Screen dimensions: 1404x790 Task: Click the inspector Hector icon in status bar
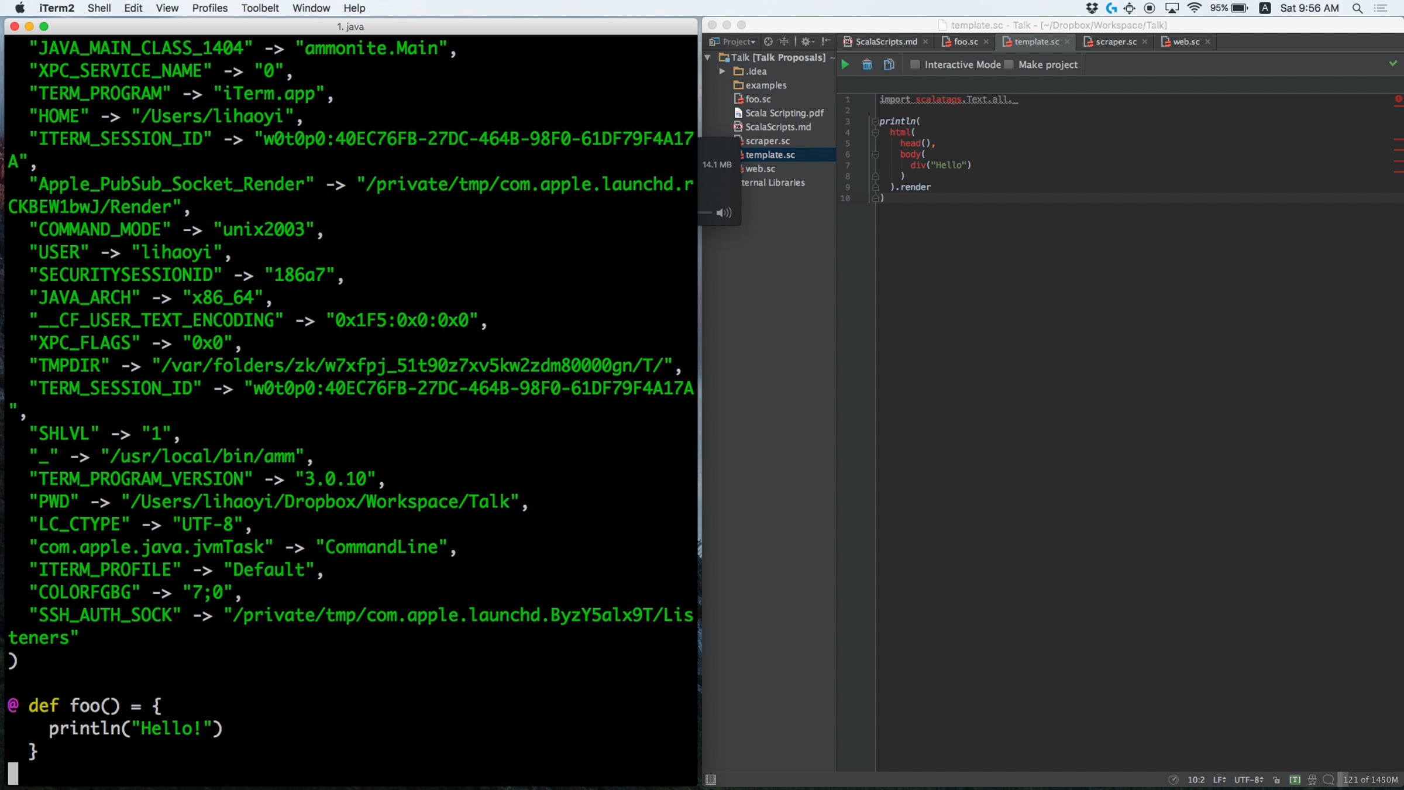[1312, 779]
